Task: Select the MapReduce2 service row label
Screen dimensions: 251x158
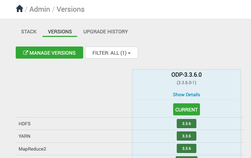Action: pos(32,149)
